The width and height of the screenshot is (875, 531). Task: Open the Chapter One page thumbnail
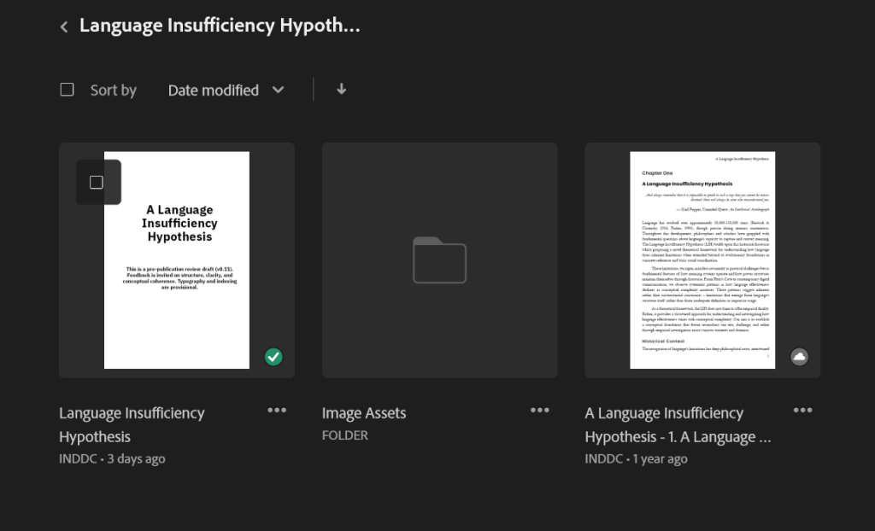click(702, 260)
